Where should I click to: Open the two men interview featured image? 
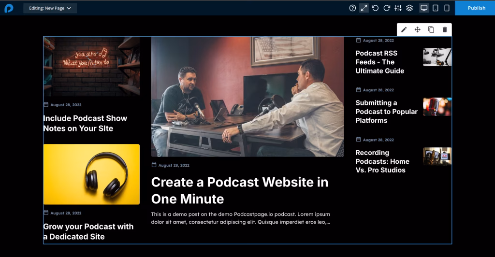pyautogui.click(x=247, y=97)
